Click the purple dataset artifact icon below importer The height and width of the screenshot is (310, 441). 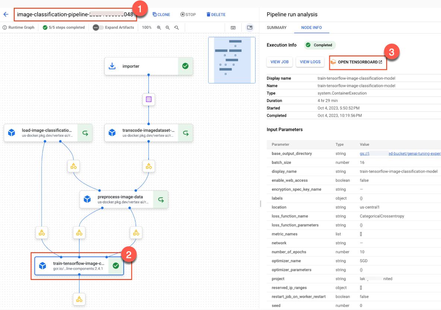click(x=149, y=99)
